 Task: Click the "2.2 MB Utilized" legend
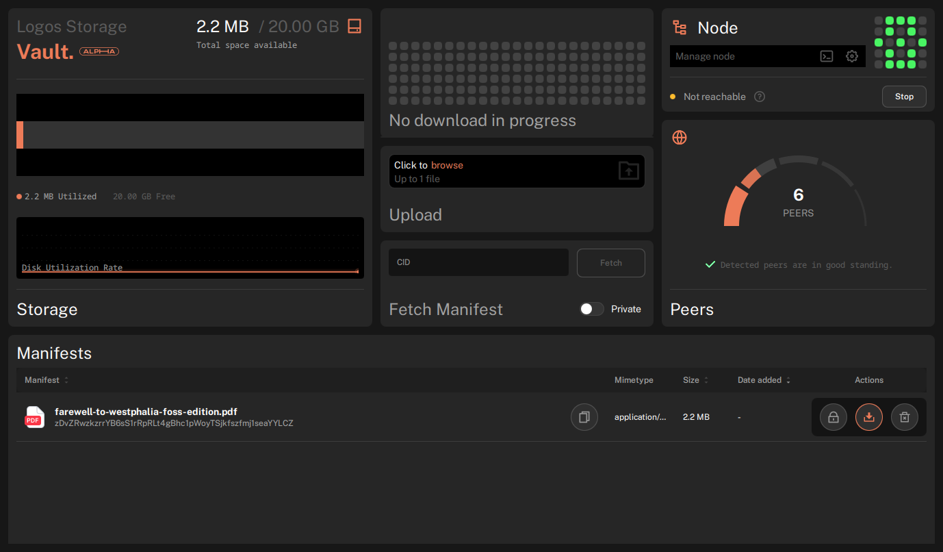click(x=57, y=197)
